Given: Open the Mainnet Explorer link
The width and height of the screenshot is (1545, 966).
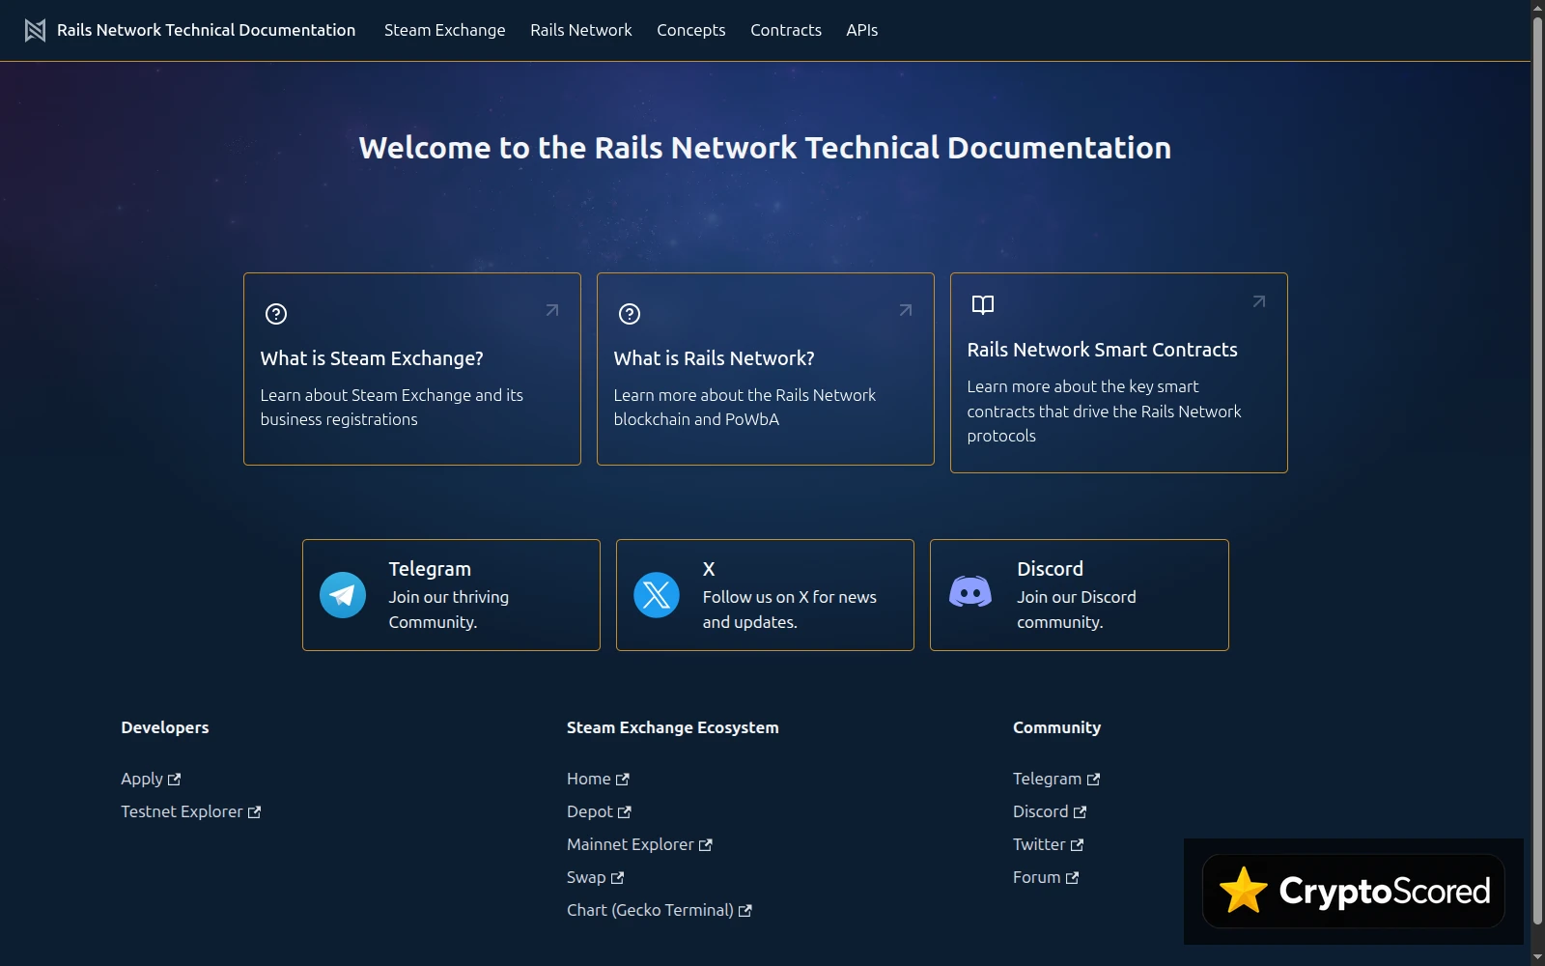Looking at the screenshot, I should tap(631, 844).
